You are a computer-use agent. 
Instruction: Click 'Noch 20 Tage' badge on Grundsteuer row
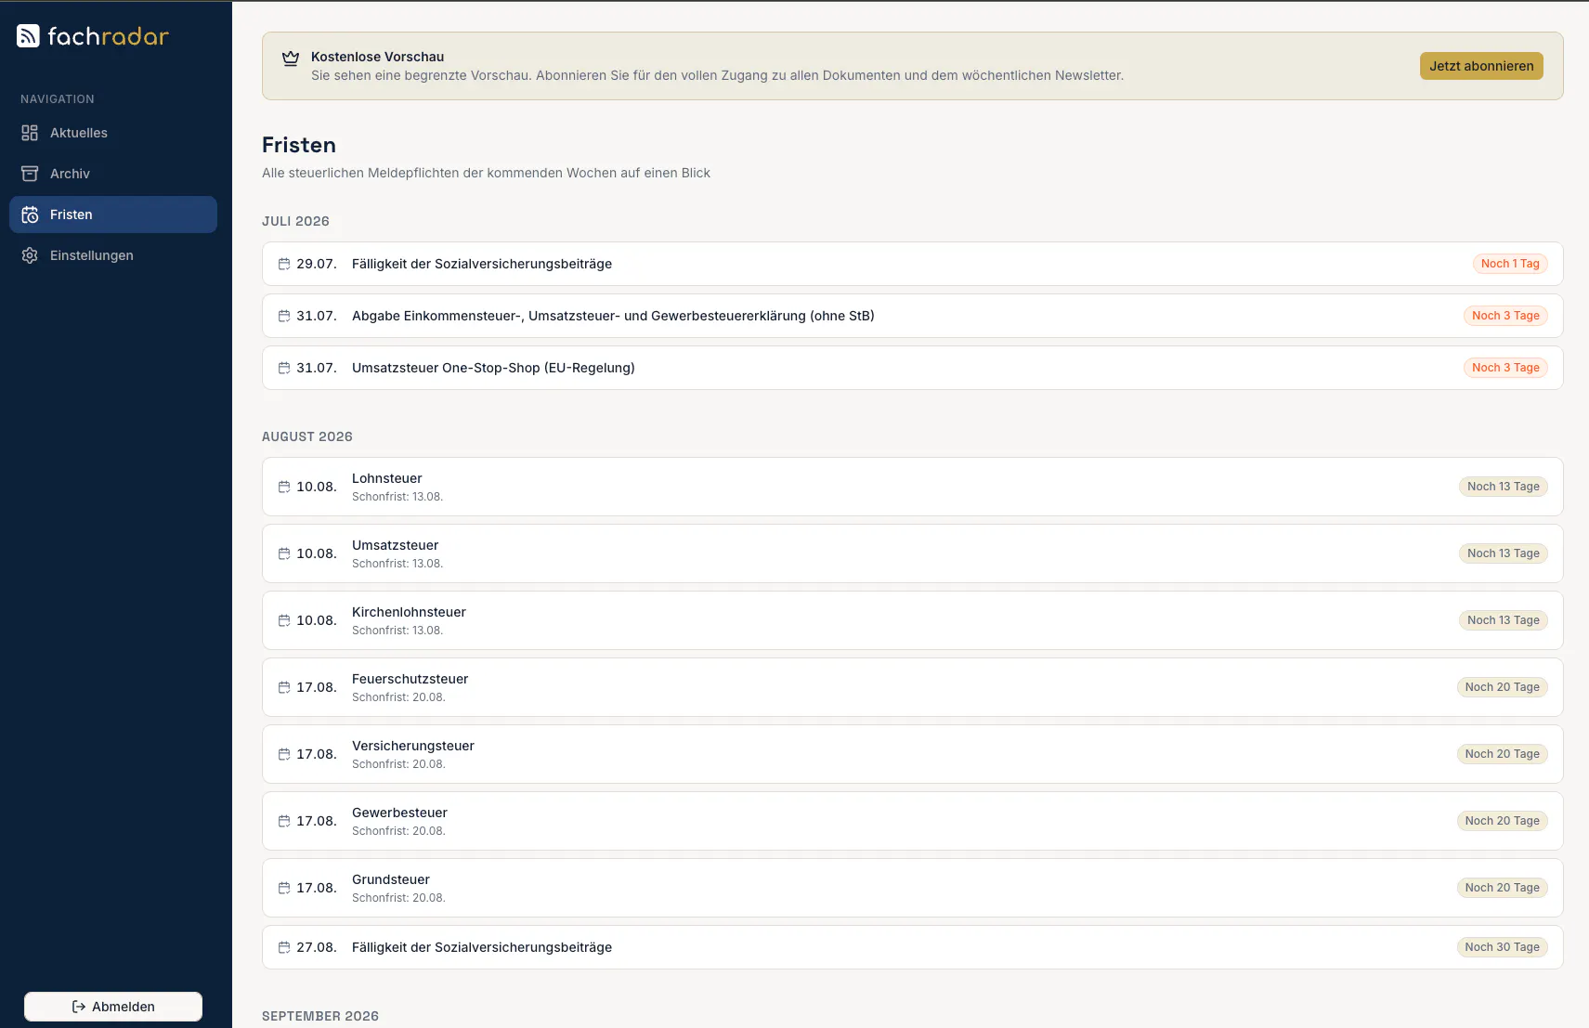coord(1503,888)
